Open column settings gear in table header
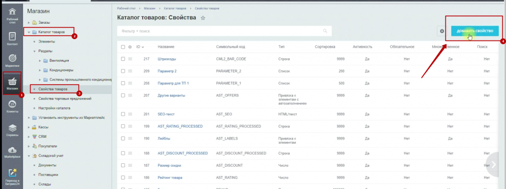This screenshot has height=189, width=506. click(130, 47)
